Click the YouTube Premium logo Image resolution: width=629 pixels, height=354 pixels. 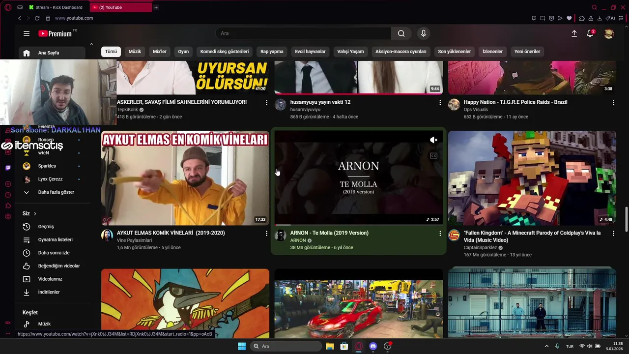point(56,33)
